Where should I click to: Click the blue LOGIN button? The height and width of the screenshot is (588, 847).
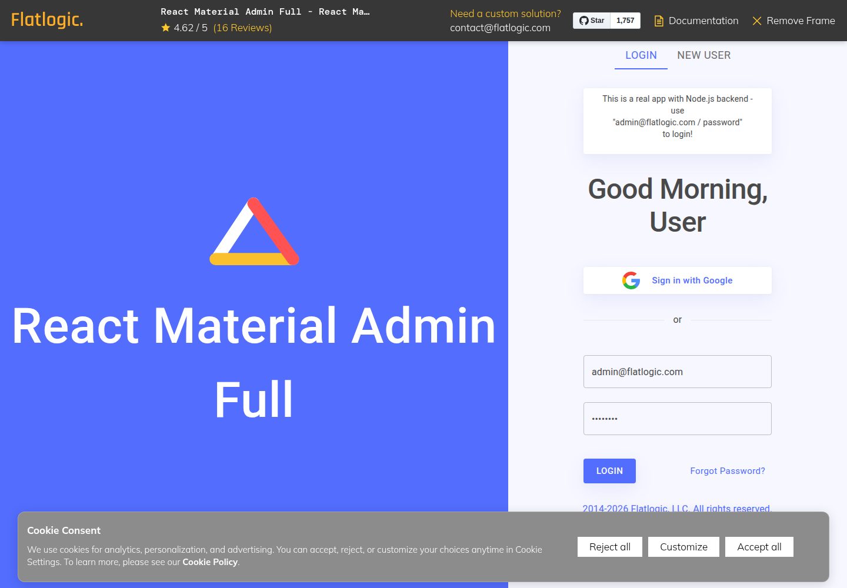click(609, 471)
